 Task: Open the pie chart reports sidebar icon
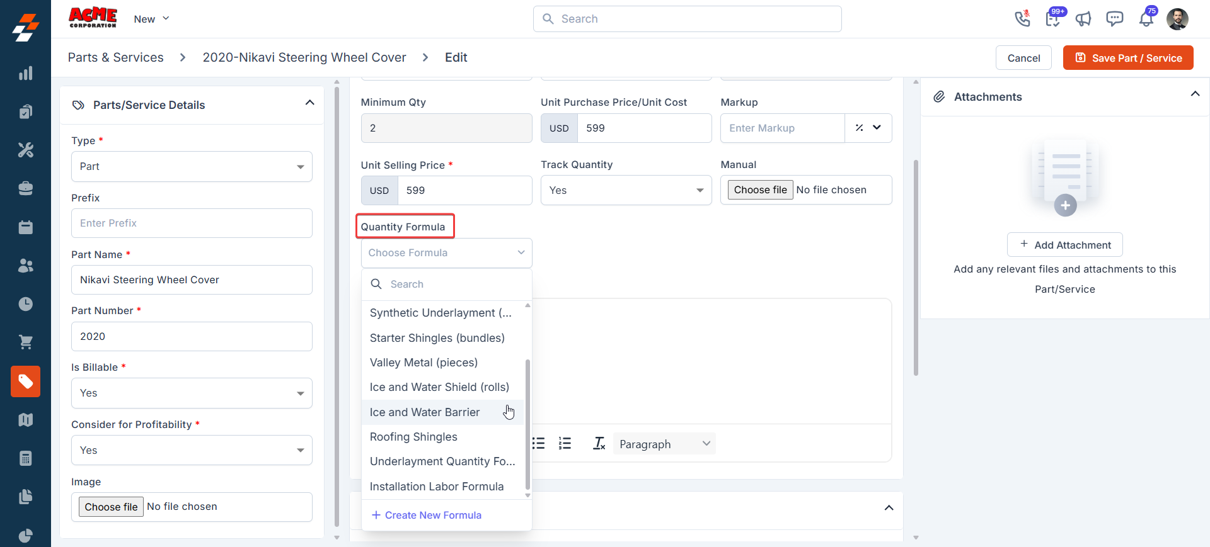pos(25,535)
